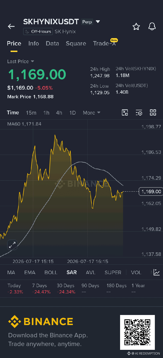163x358 pixels.
Task: Open the Data tab
Action: pyautogui.click(x=52, y=44)
